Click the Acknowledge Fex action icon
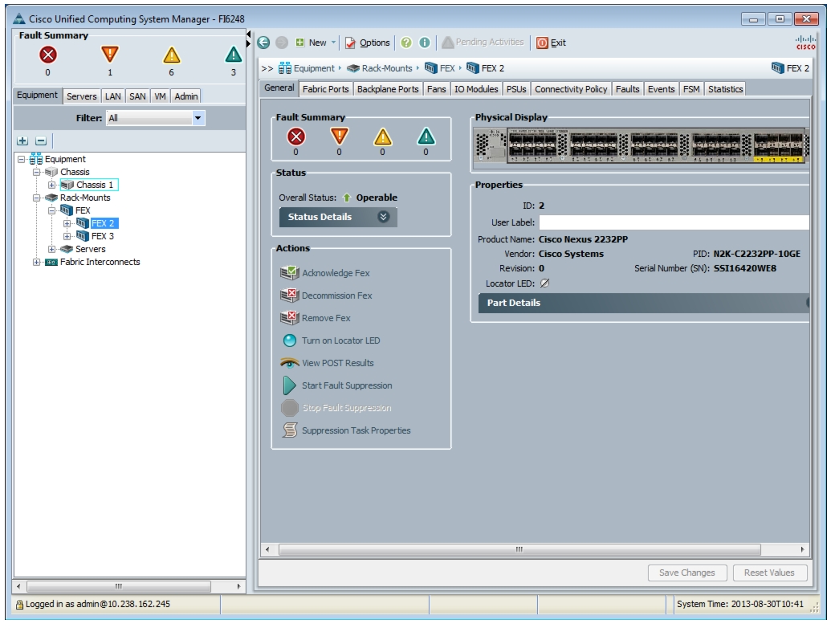 289,272
